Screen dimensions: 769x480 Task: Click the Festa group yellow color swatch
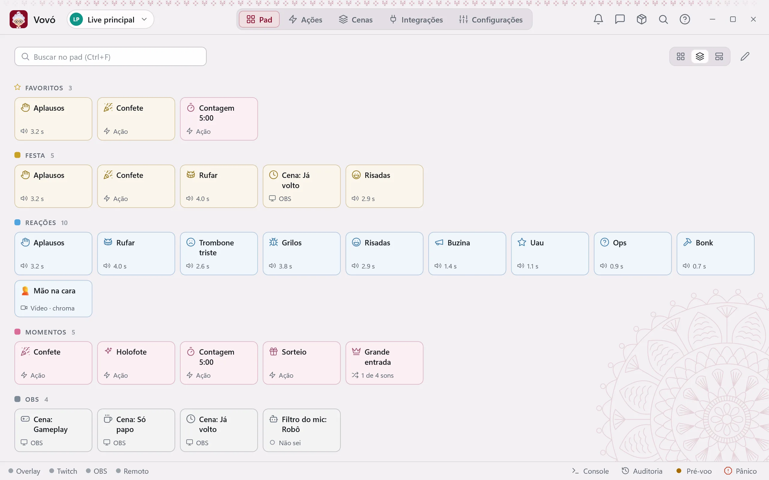coord(17,155)
